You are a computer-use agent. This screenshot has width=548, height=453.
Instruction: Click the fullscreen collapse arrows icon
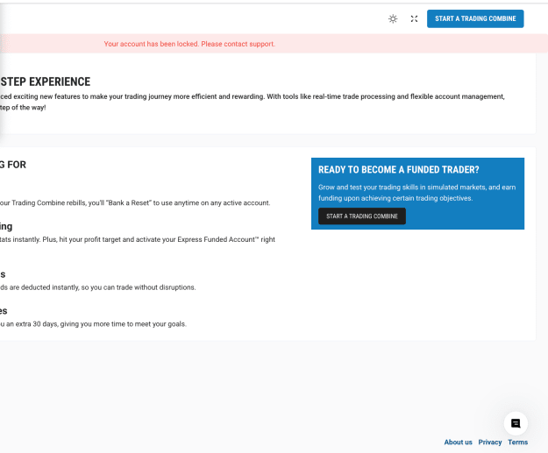pyautogui.click(x=414, y=19)
